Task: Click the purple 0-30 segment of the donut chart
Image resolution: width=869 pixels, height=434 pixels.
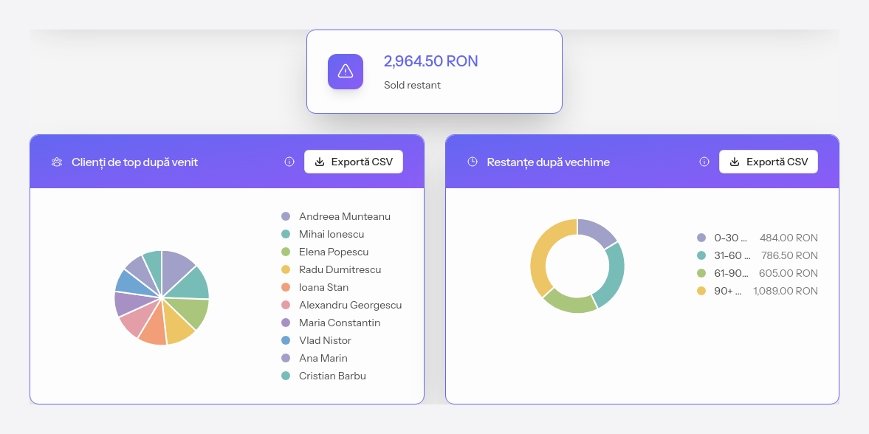Action: point(599,232)
